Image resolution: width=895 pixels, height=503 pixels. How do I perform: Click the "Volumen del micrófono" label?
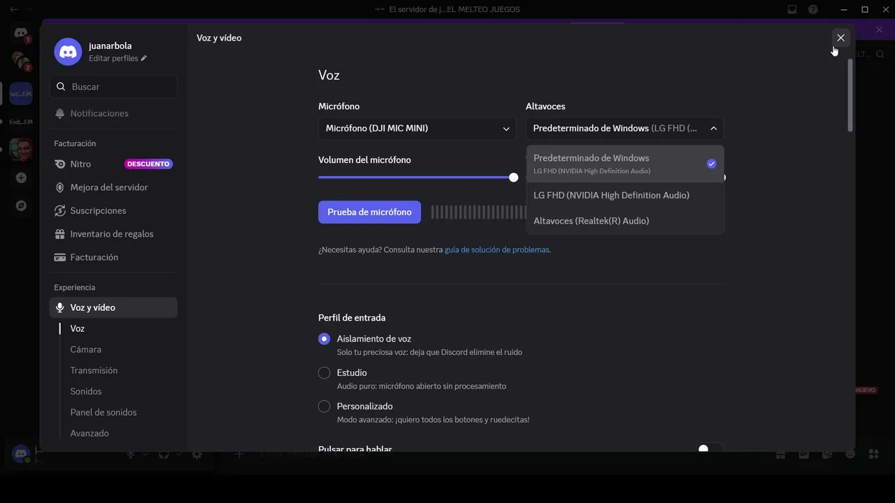[x=364, y=160]
